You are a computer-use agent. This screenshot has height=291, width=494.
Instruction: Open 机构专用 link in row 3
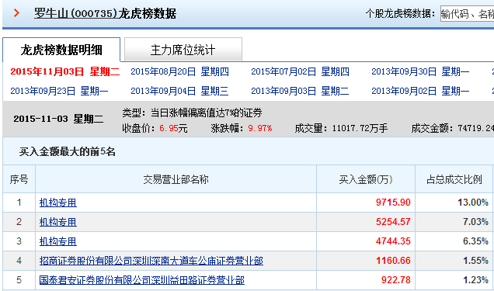pyautogui.click(x=58, y=241)
